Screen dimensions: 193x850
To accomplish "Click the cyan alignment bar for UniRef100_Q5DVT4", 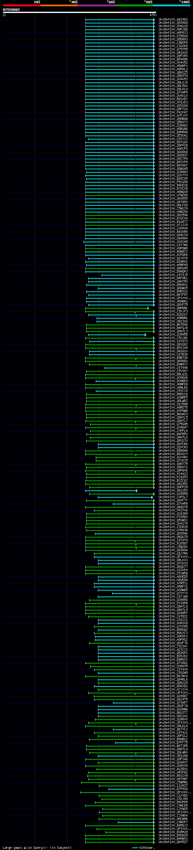I will click(120, 76).
